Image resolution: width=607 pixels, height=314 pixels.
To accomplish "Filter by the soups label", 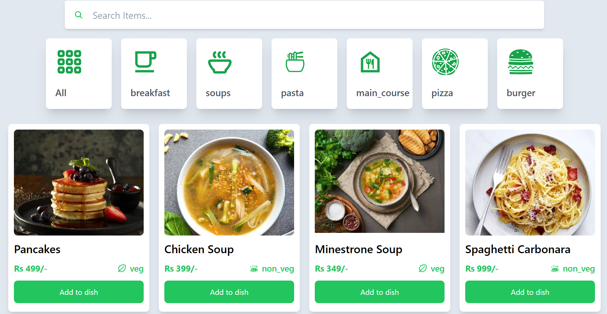I will pyautogui.click(x=218, y=93).
